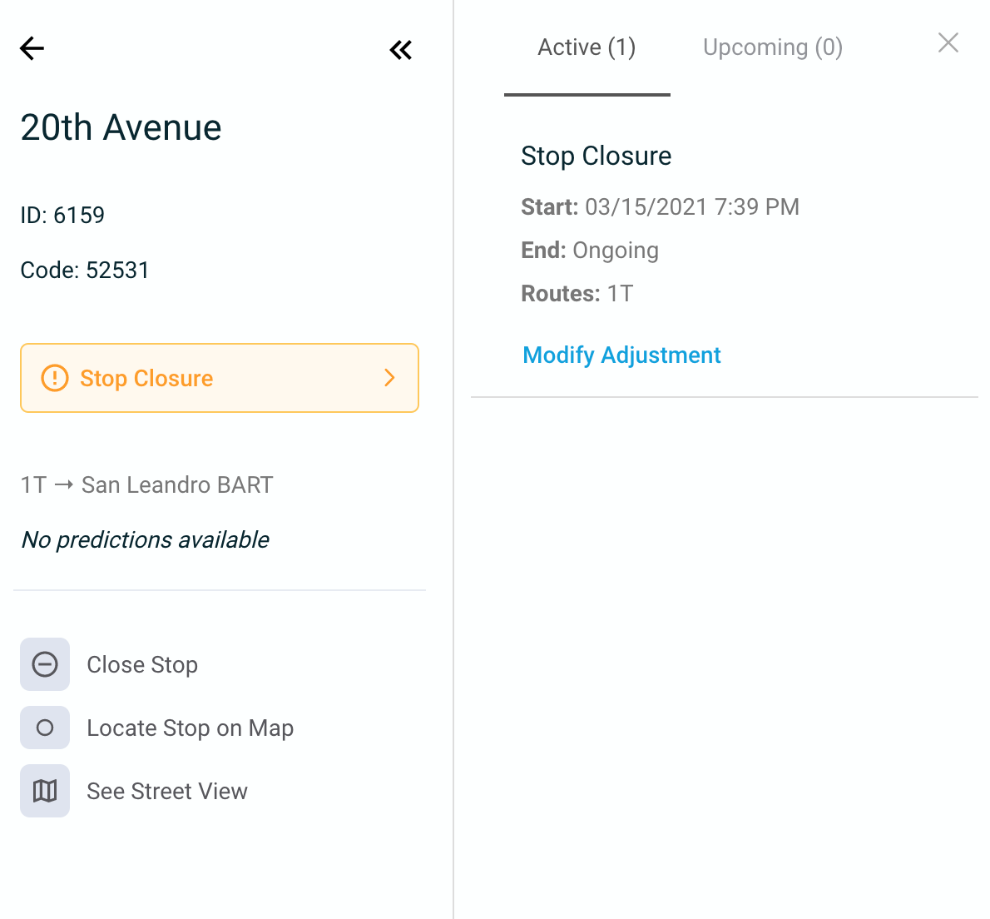Click the 20th Avenue stop title
Image resolution: width=990 pixels, height=919 pixels.
point(121,128)
